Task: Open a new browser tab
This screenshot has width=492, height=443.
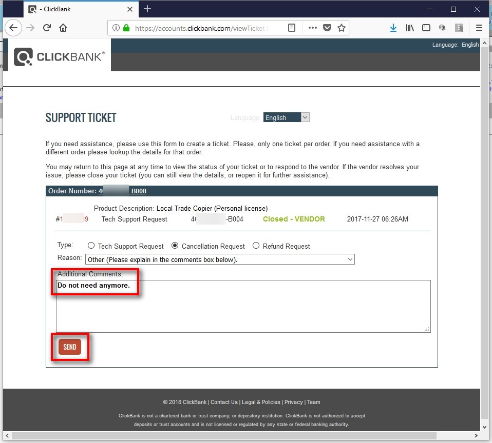Action: pyautogui.click(x=147, y=9)
